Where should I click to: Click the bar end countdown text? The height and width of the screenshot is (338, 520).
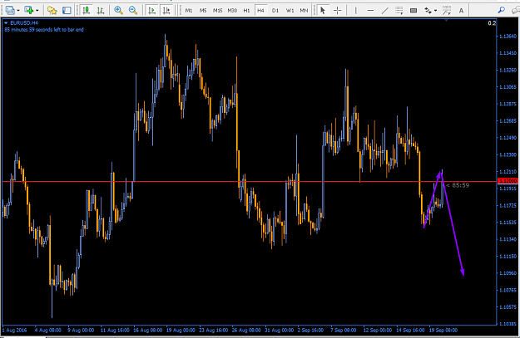point(44,29)
